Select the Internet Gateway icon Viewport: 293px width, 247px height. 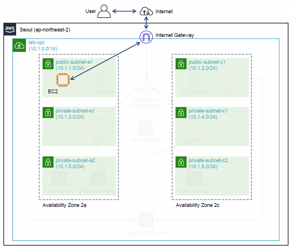pyautogui.click(x=146, y=37)
